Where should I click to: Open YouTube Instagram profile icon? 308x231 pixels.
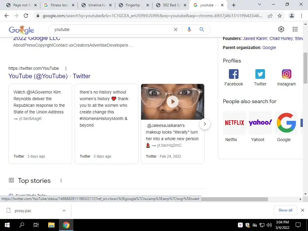286,74
